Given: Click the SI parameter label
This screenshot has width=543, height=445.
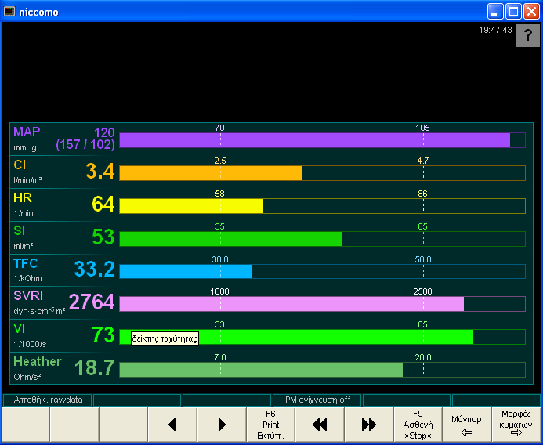Looking at the screenshot, I should point(20,230).
